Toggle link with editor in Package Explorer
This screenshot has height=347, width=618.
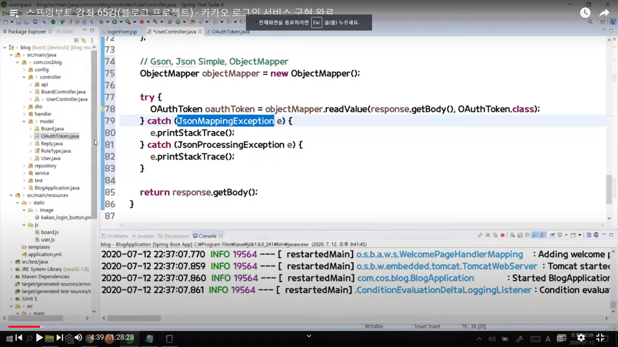click(x=84, y=40)
